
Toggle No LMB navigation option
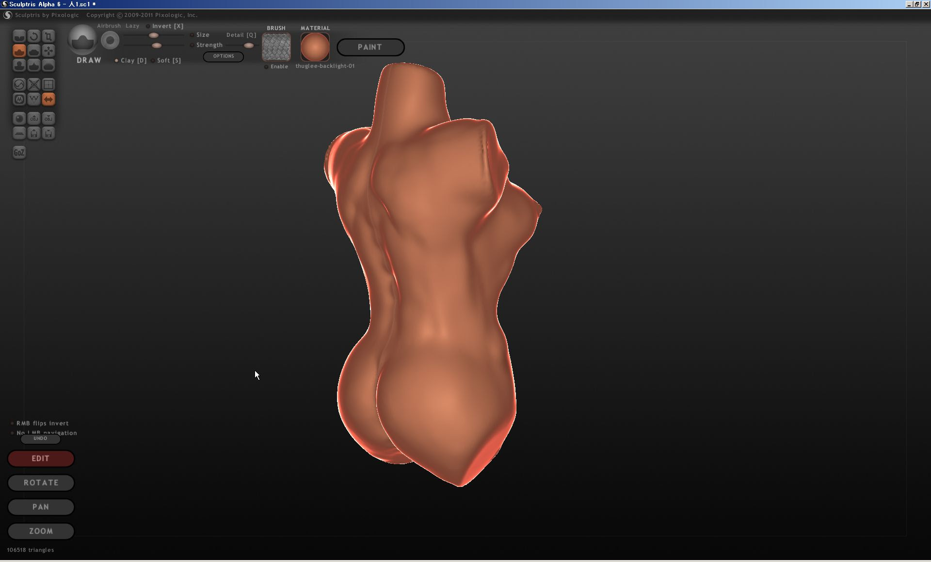44,433
